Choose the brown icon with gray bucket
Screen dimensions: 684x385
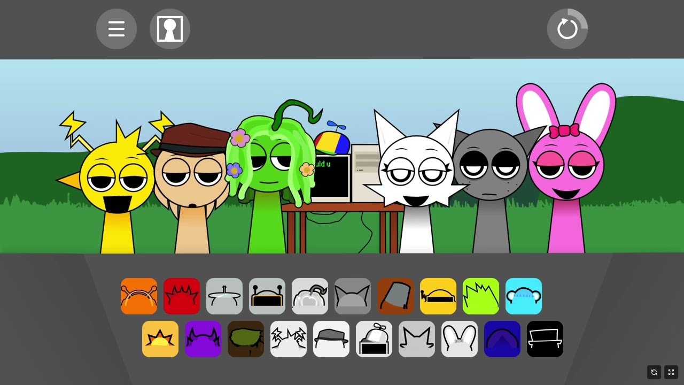click(395, 296)
